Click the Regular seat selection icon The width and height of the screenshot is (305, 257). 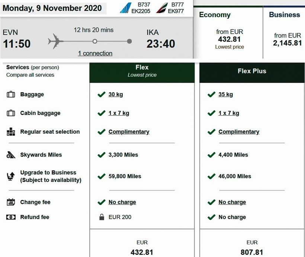point(11,132)
